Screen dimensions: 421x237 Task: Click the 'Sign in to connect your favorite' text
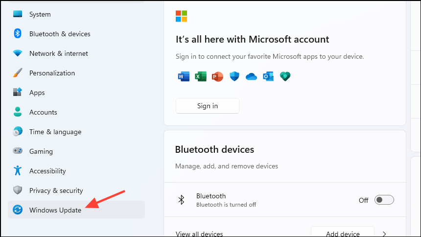pyautogui.click(x=270, y=57)
